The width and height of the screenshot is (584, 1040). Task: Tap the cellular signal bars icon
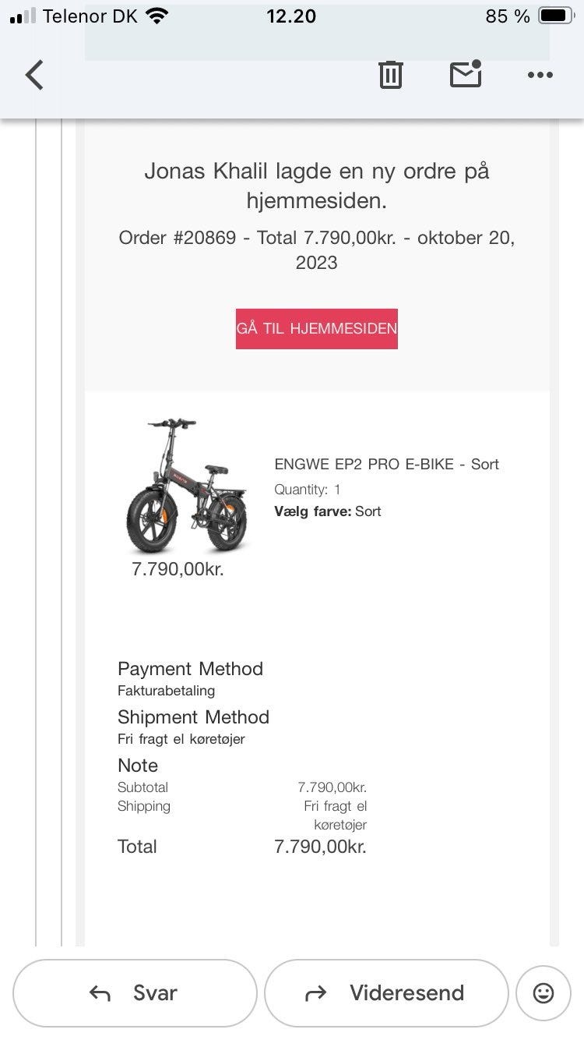point(23,16)
